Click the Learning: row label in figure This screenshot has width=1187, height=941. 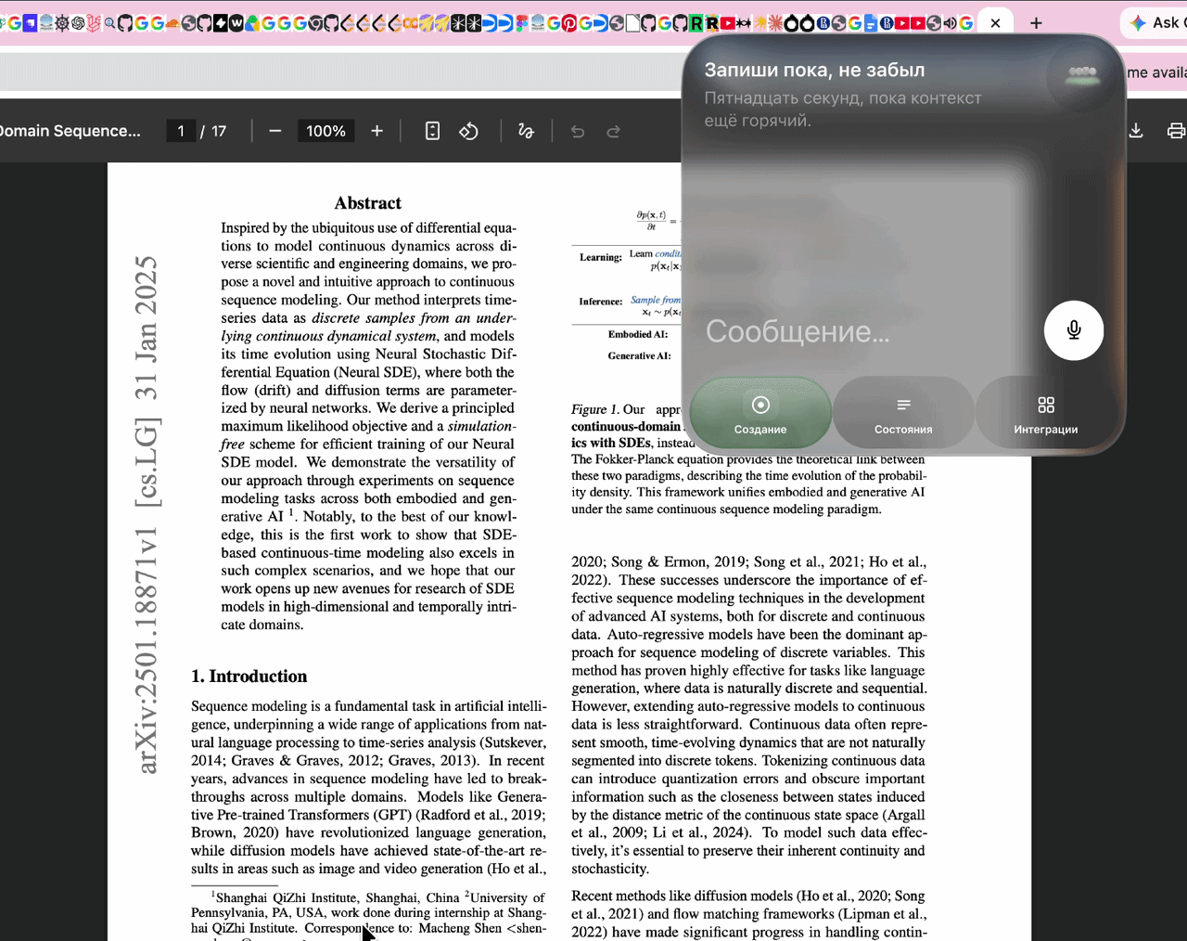click(x=601, y=257)
